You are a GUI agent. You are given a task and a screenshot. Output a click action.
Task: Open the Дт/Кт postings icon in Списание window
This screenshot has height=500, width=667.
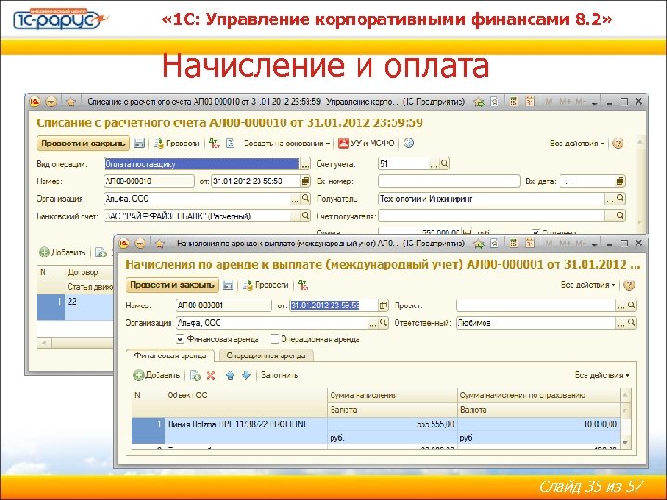(214, 144)
